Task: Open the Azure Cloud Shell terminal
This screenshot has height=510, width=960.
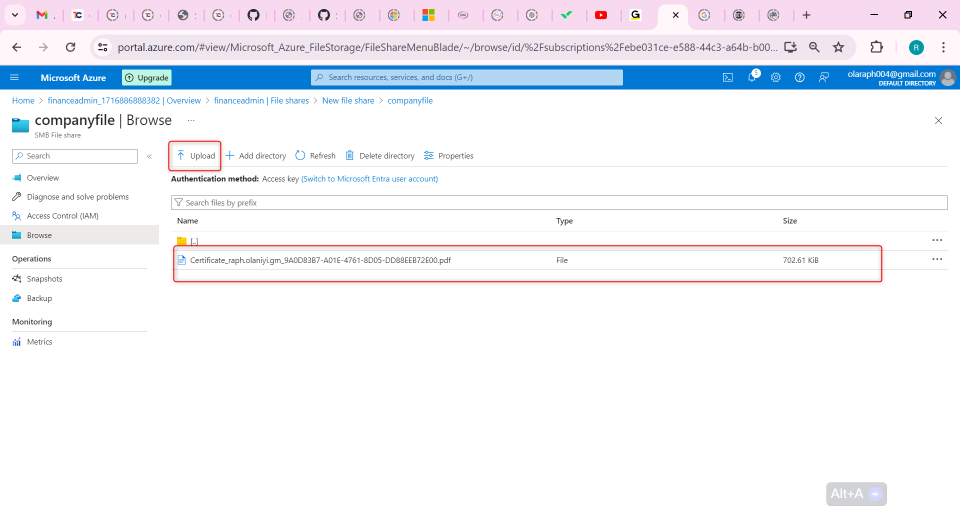Action: pyautogui.click(x=727, y=77)
